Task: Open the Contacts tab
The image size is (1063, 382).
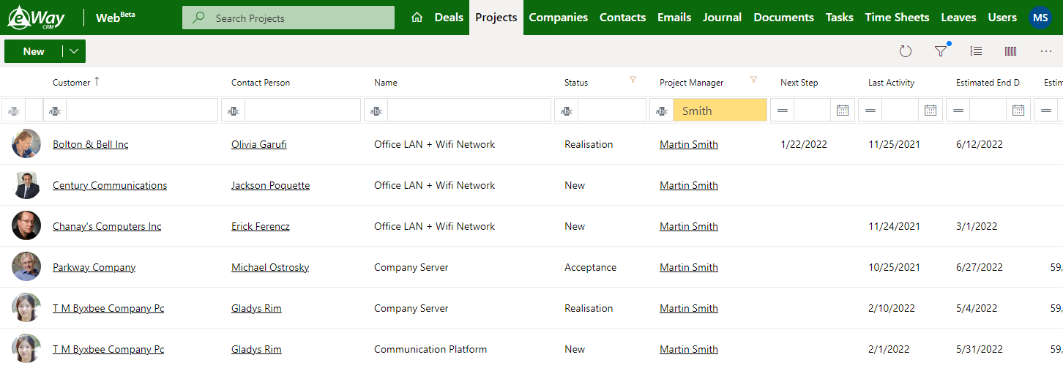Action: point(623,18)
